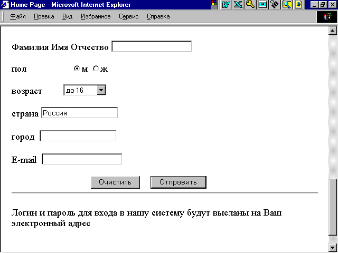
Task: Click into the город text field
Action: [78, 136]
